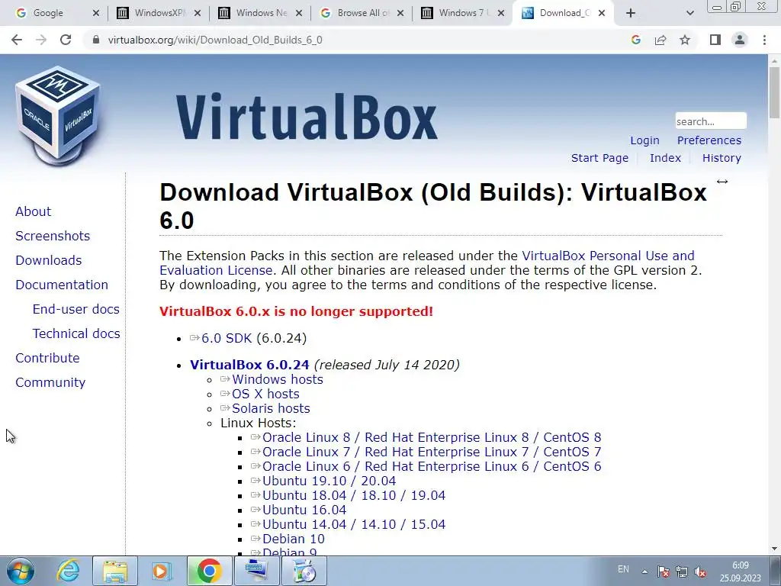Open Screenshots in the sidebar
This screenshot has width=781, height=586.
(x=53, y=236)
